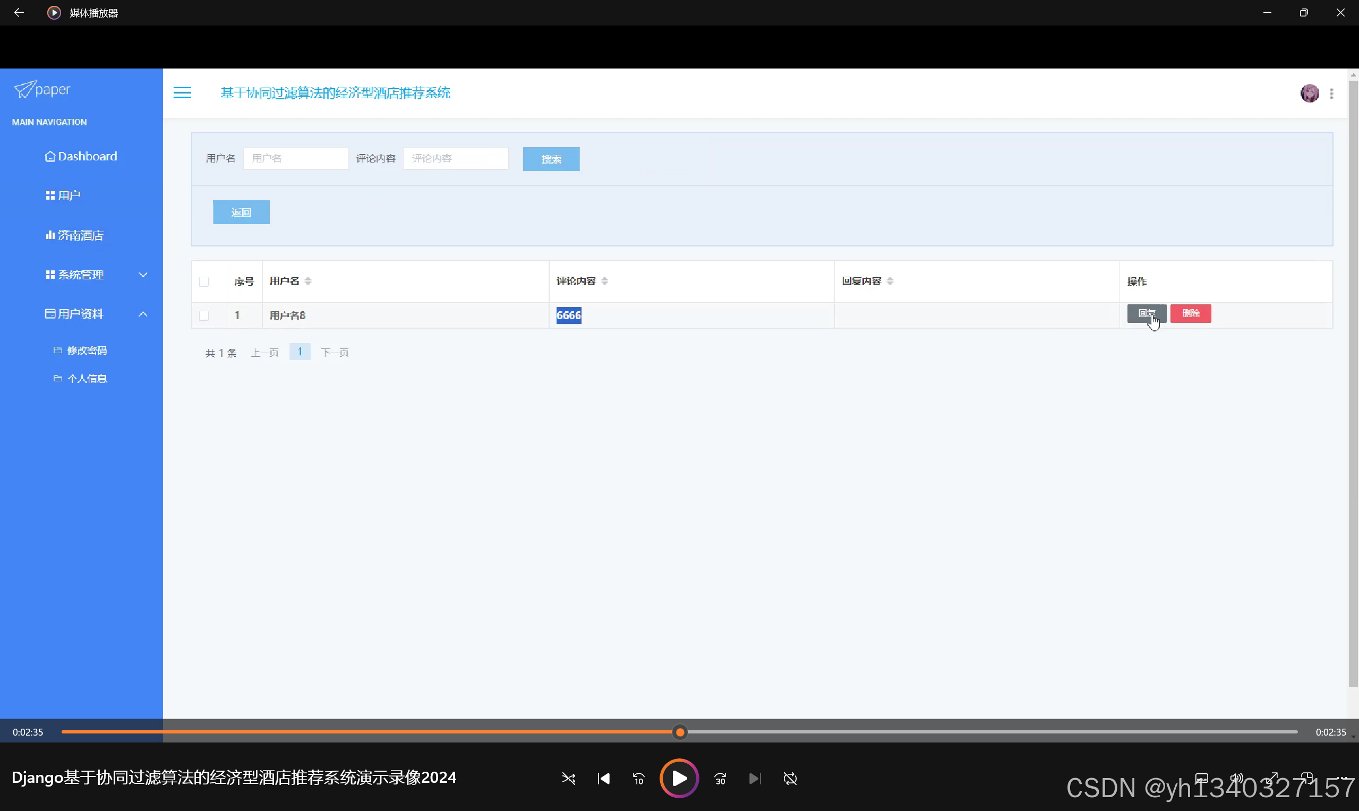
Task: Skip forward 30 seconds
Action: [720, 778]
